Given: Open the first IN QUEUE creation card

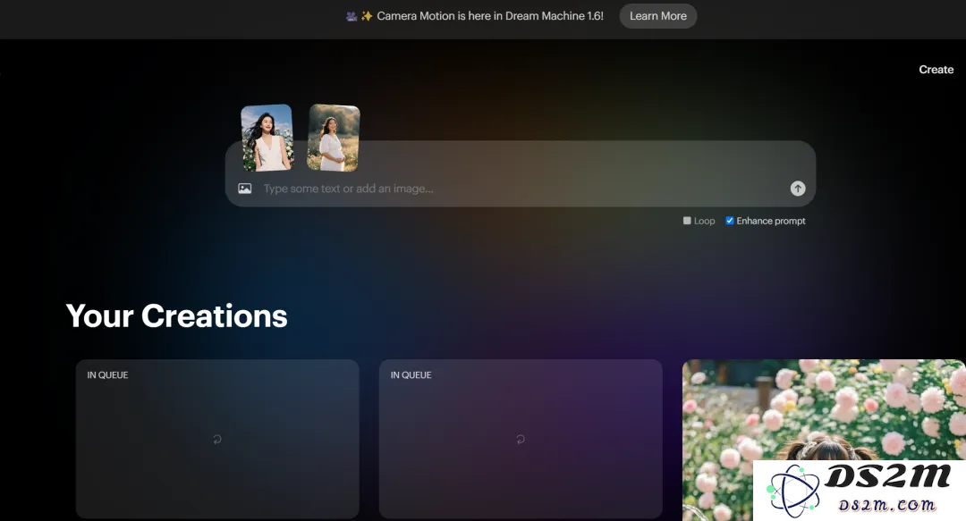Looking at the screenshot, I should 217,439.
